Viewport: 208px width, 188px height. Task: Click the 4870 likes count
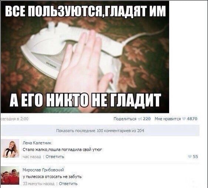(192, 119)
